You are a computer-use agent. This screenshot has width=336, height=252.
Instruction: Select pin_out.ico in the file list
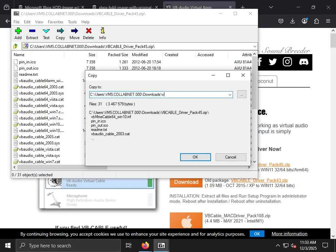point(29,68)
